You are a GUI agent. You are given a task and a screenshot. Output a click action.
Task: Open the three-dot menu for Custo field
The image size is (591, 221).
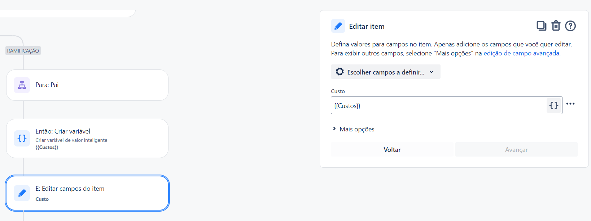pos(570,104)
